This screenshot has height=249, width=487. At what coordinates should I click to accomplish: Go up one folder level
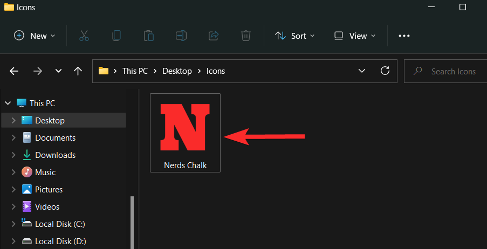click(78, 71)
